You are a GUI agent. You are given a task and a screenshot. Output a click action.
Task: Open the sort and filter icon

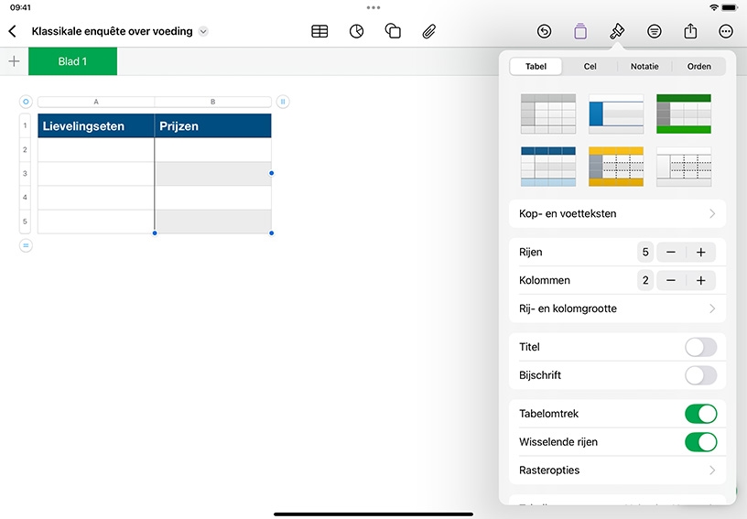click(x=655, y=31)
